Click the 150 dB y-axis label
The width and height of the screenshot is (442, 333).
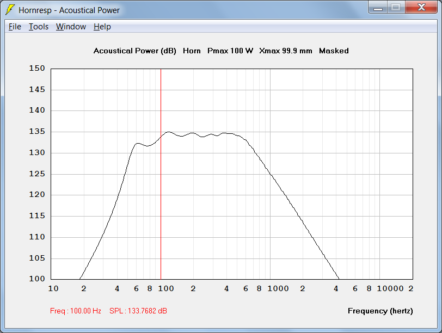click(x=37, y=68)
